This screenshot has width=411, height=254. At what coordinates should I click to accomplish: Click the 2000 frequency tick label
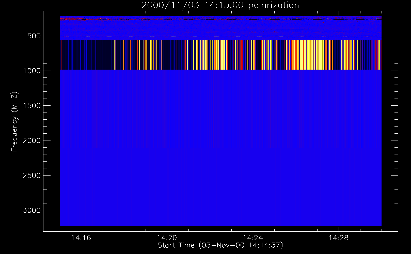[32, 141]
